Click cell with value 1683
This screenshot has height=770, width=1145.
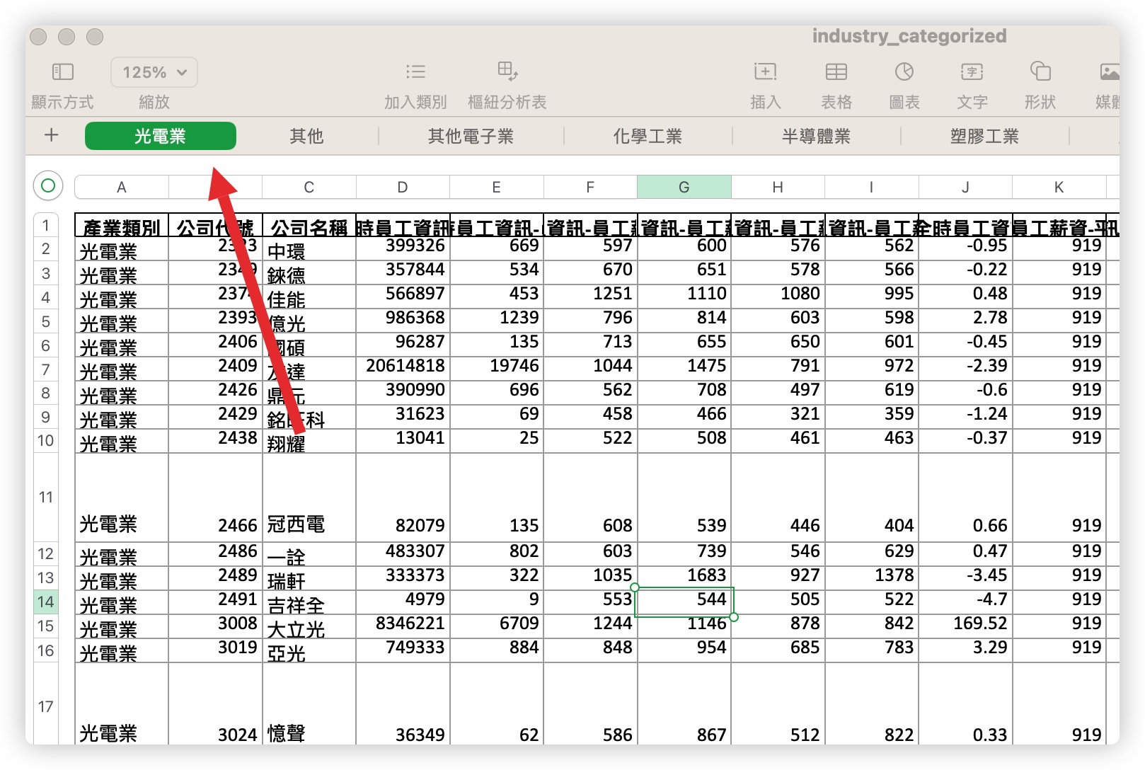pos(684,578)
